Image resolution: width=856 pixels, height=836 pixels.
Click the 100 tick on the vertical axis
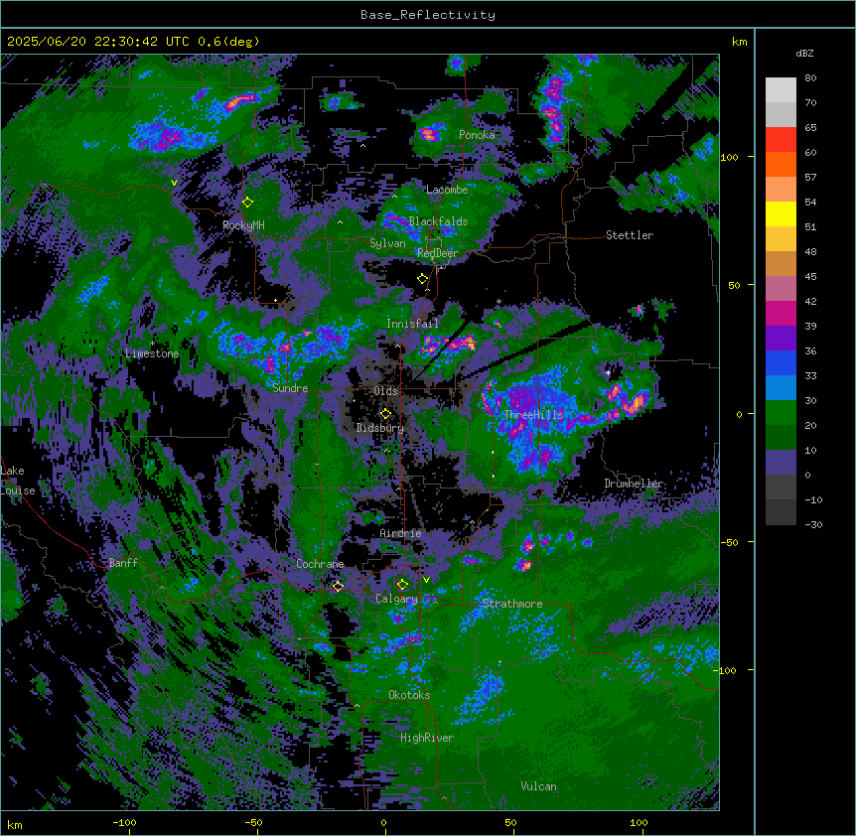729,157
